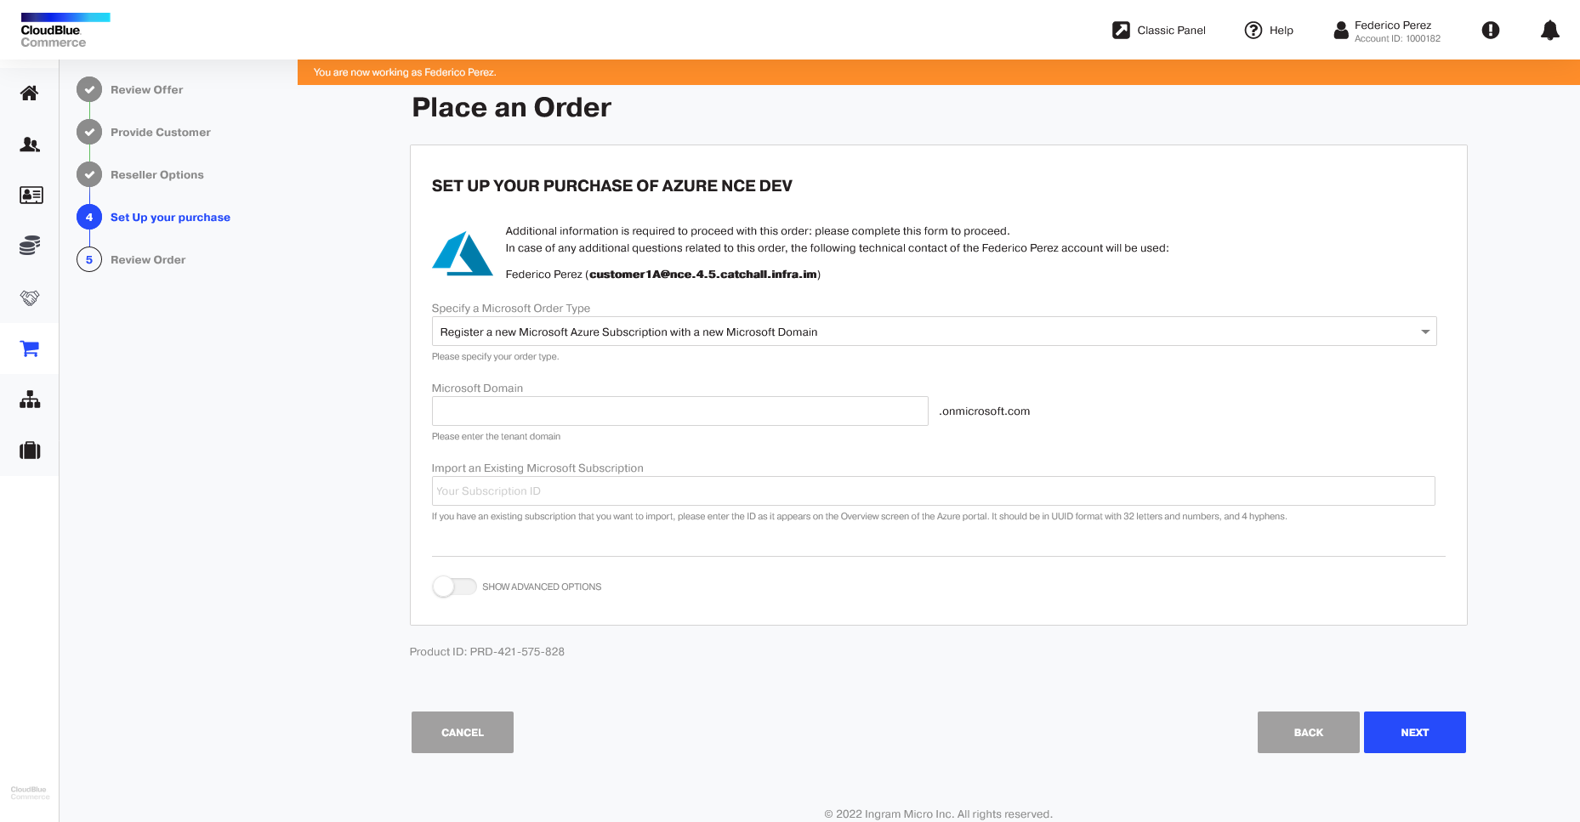Click the Cancel button
This screenshot has height=822, width=1580.
463,732
